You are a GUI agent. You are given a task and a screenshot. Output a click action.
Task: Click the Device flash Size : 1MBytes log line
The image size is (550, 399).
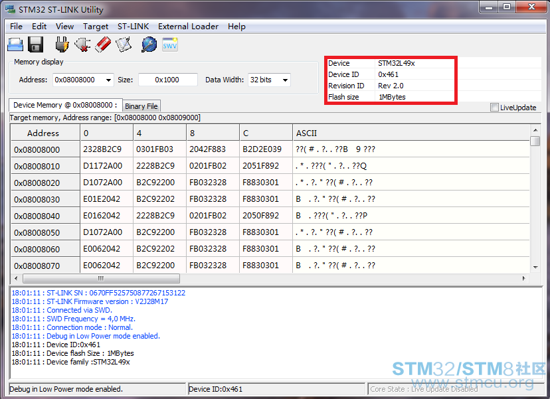click(72, 353)
